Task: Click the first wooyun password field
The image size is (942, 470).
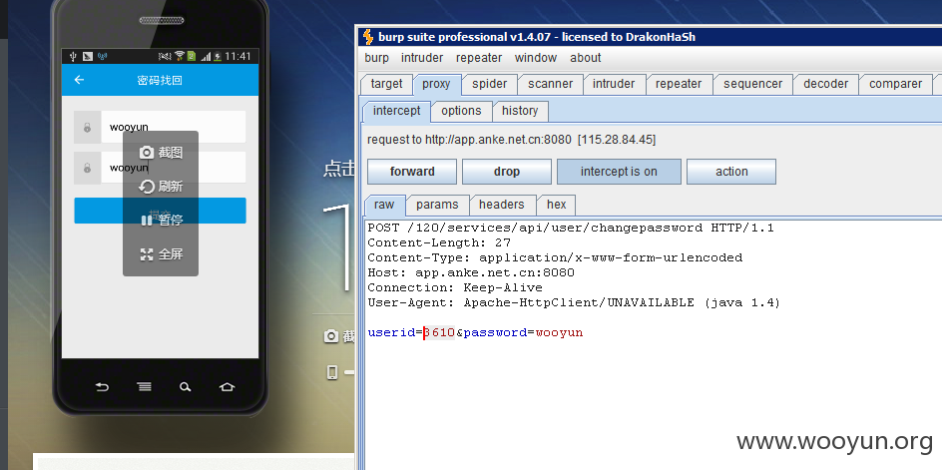Action: 174,127
